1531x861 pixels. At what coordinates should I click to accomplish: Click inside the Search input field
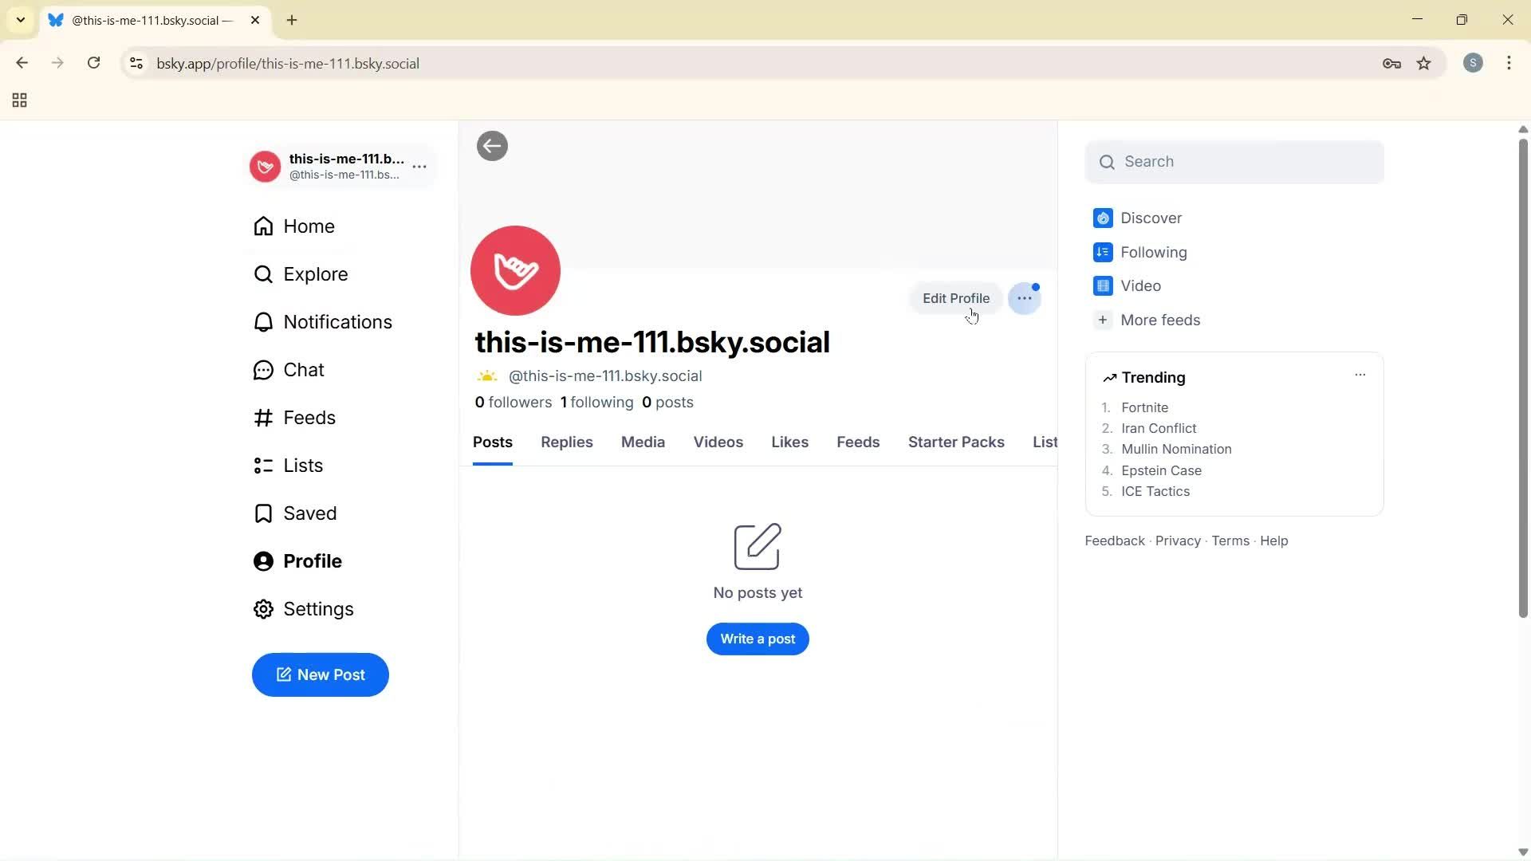[1234, 161]
